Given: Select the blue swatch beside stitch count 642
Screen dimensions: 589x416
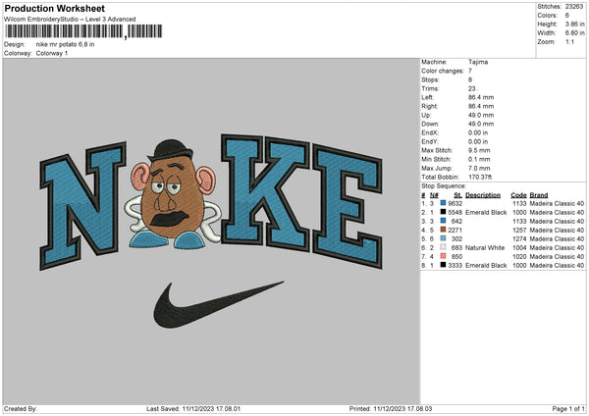Looking at the screenshot, I should pos(444,221).
